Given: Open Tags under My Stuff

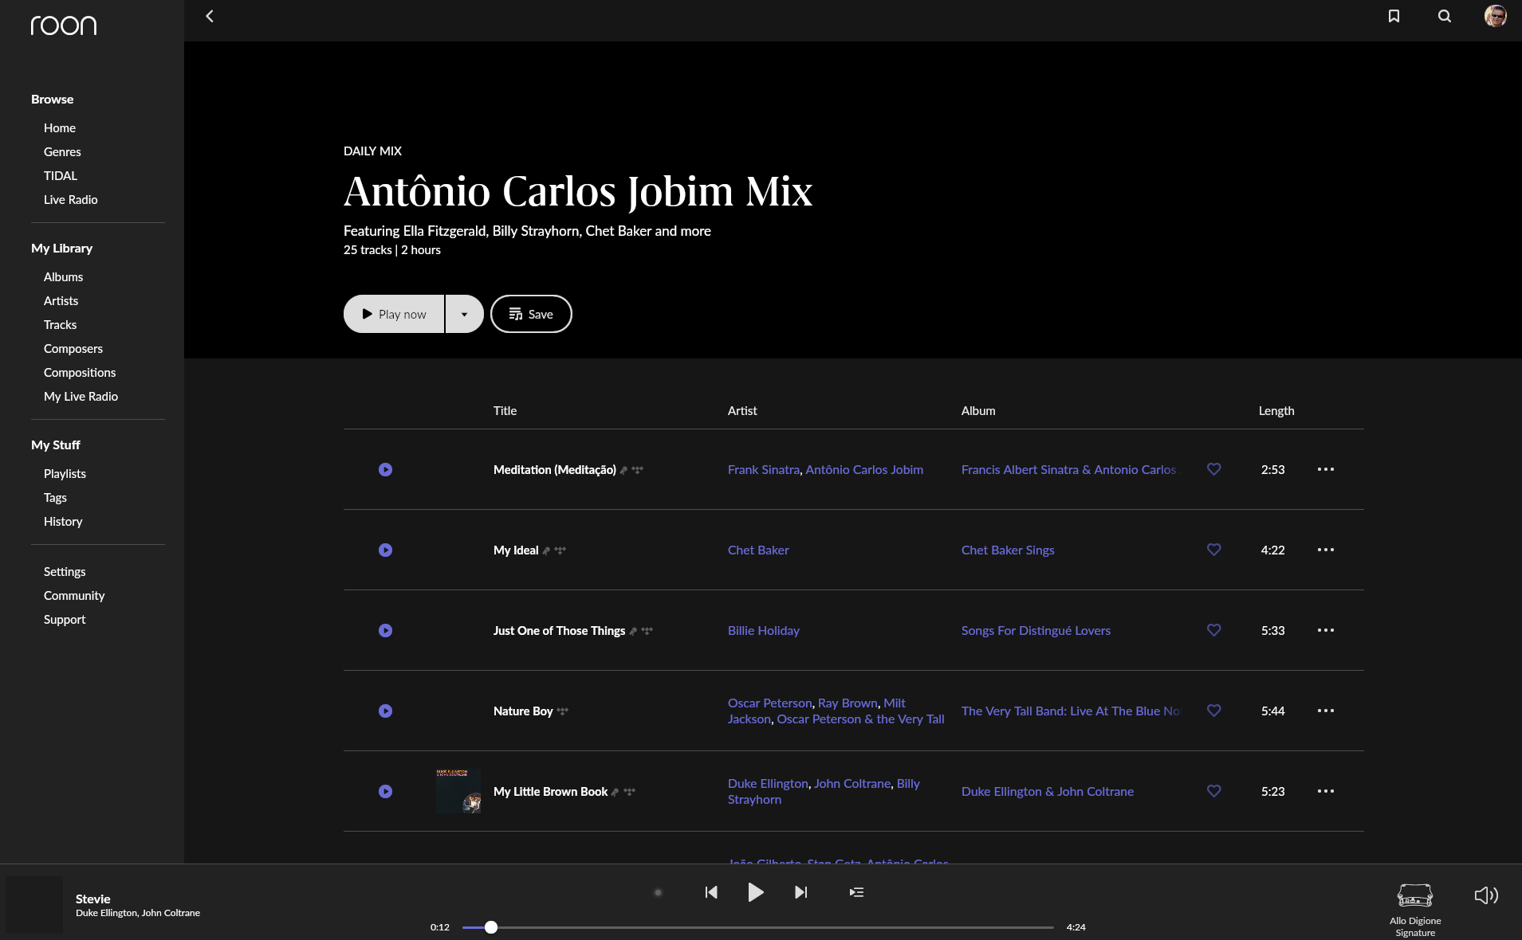Looking at the screenshot, I should (x=55, y=498).
